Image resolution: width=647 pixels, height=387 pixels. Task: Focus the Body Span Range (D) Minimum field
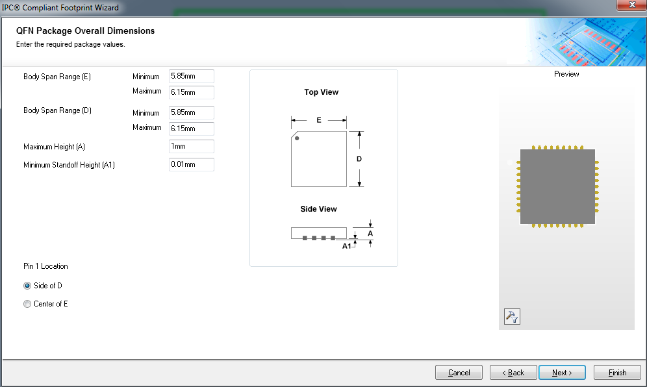(x=191, y=113)
